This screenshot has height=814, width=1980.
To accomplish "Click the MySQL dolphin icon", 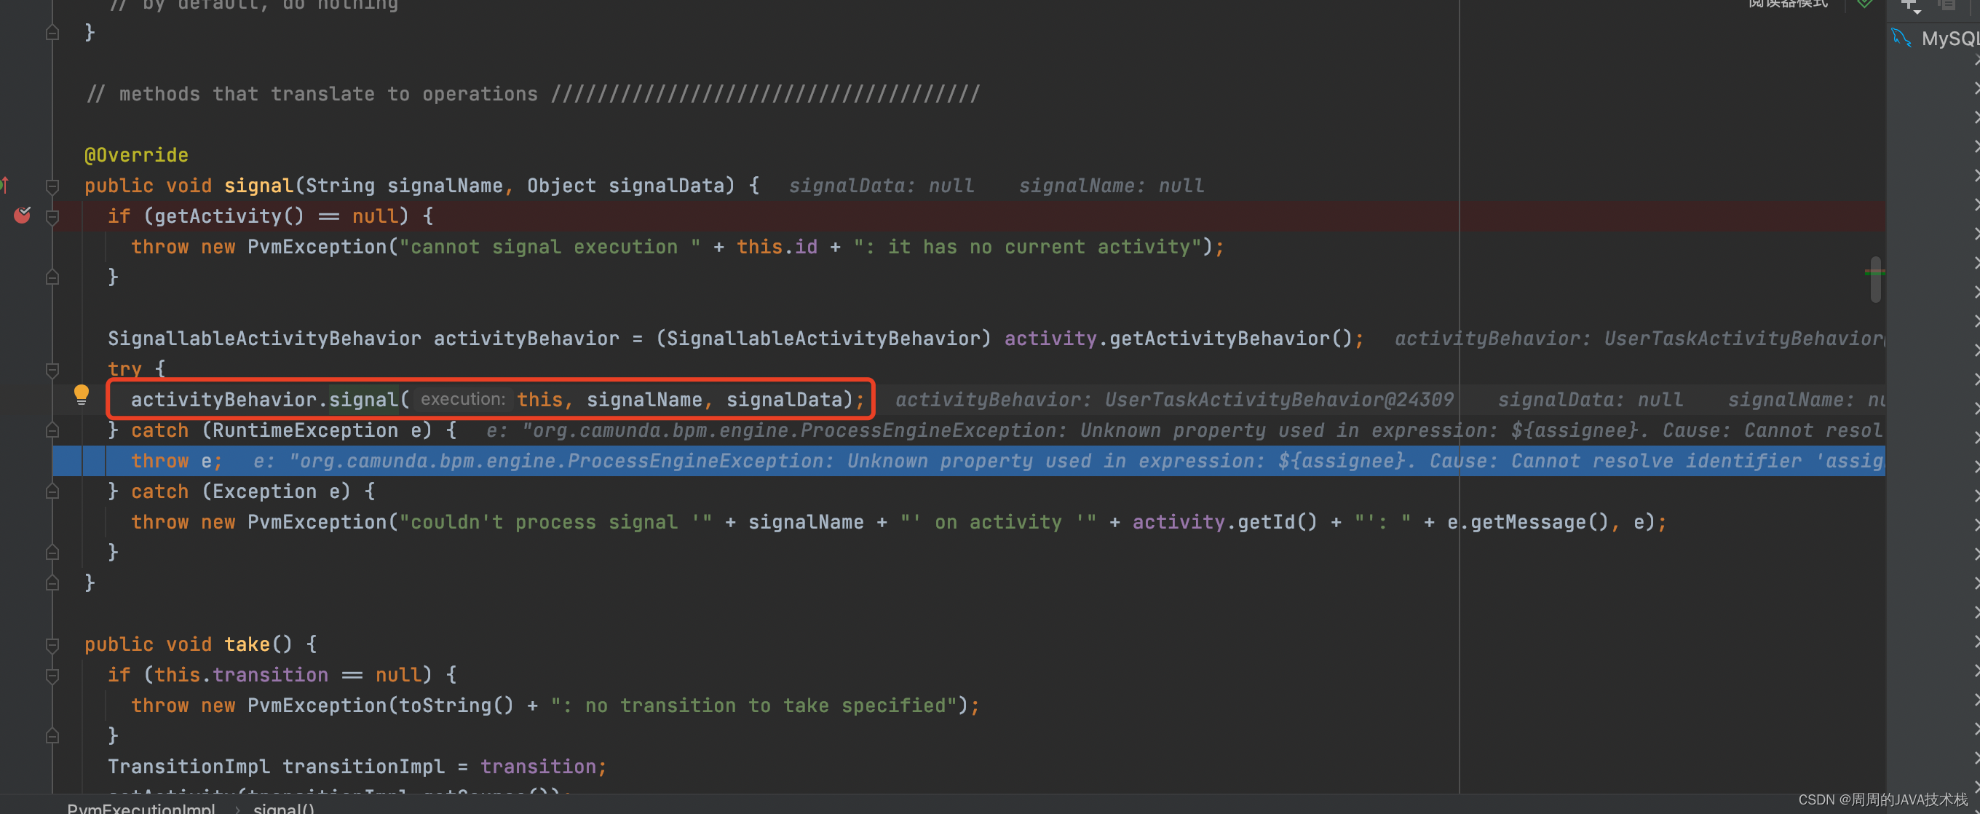I will 1901,37.
